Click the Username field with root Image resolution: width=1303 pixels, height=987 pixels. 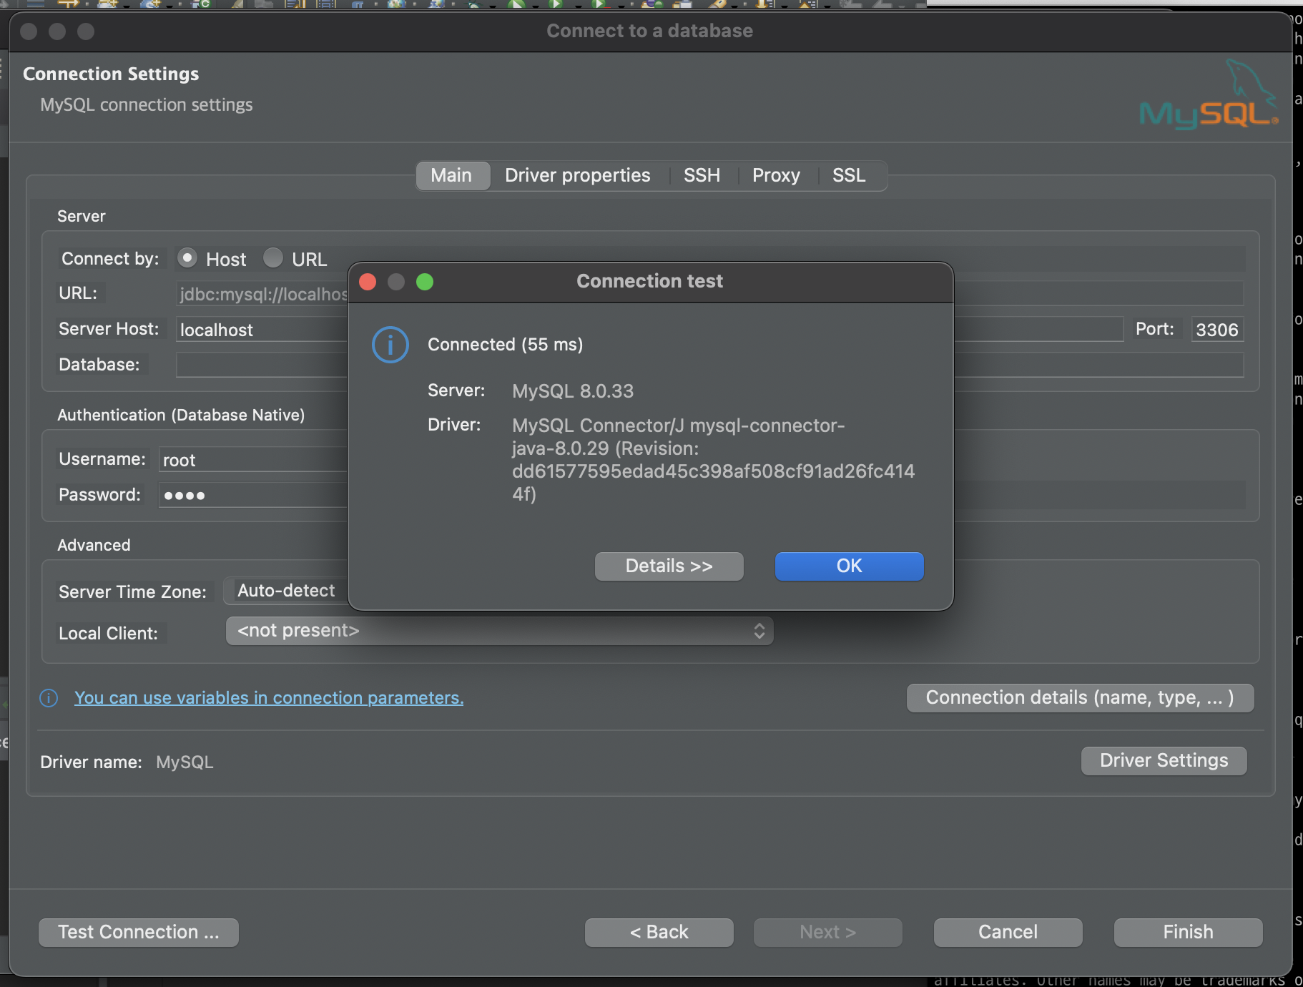(253, 459)
